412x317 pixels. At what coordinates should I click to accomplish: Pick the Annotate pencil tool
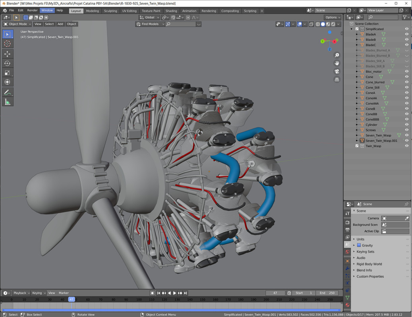point(8,92)
